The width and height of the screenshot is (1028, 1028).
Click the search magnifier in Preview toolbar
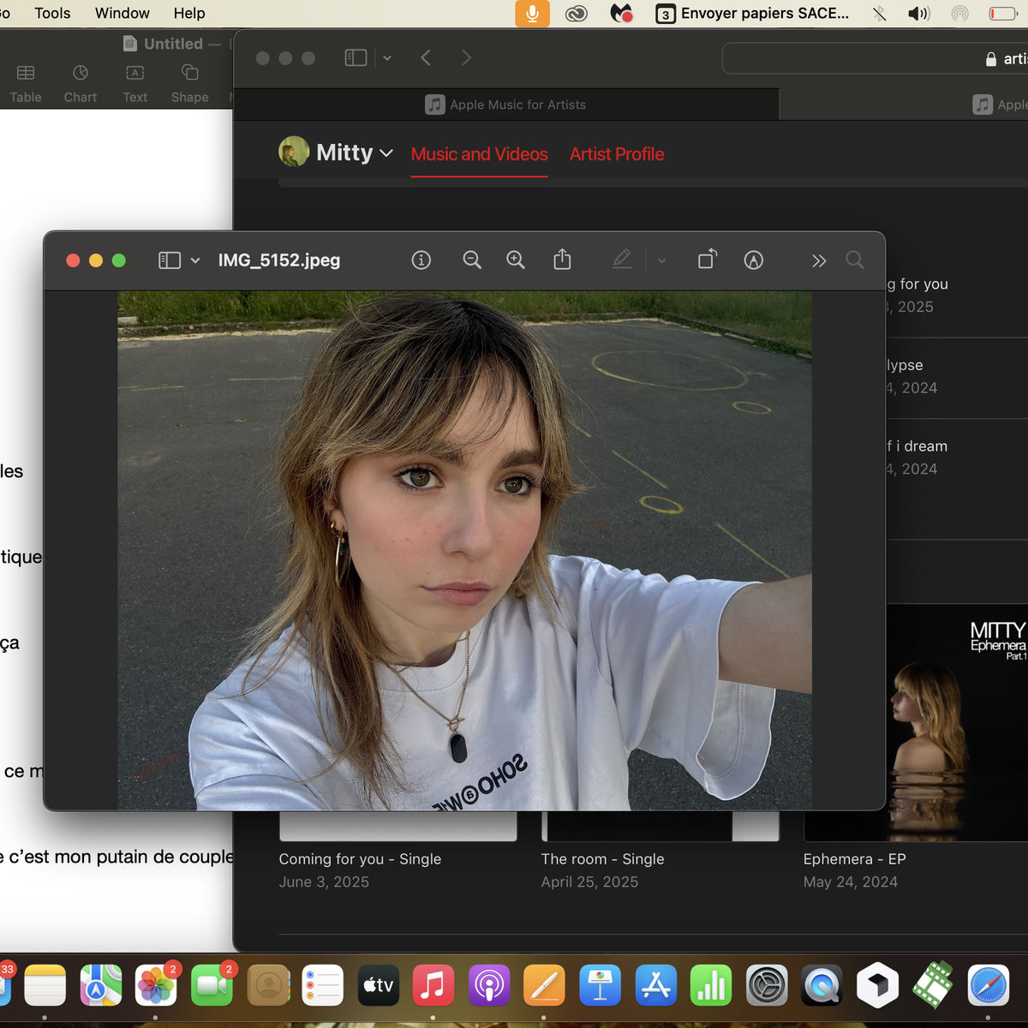854,260
